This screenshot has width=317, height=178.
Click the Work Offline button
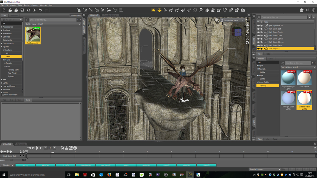coord(75,15)
